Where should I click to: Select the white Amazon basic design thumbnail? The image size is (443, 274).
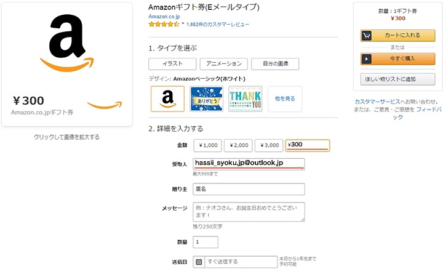tap(167, 99)
